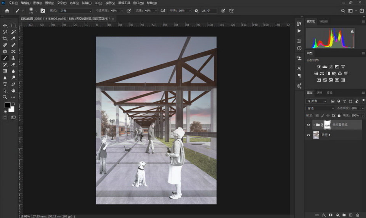The image size is (366, 218).
Task: Select the Move tool
Action: coord(5,26)
